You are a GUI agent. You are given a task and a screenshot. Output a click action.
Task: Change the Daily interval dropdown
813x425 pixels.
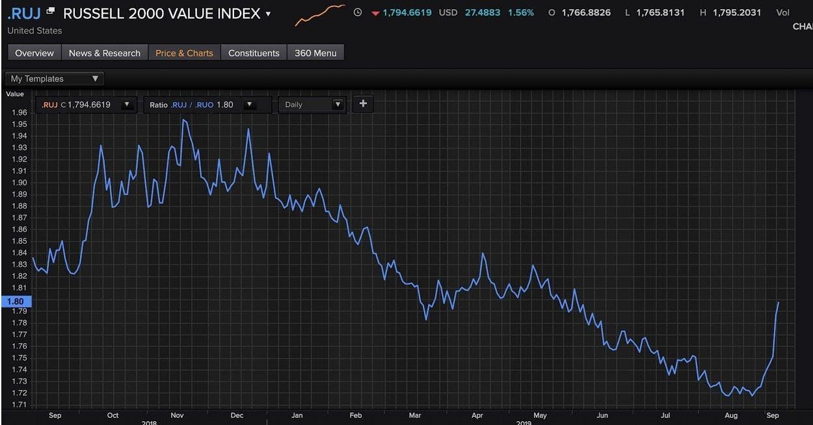tap(312, 104)
